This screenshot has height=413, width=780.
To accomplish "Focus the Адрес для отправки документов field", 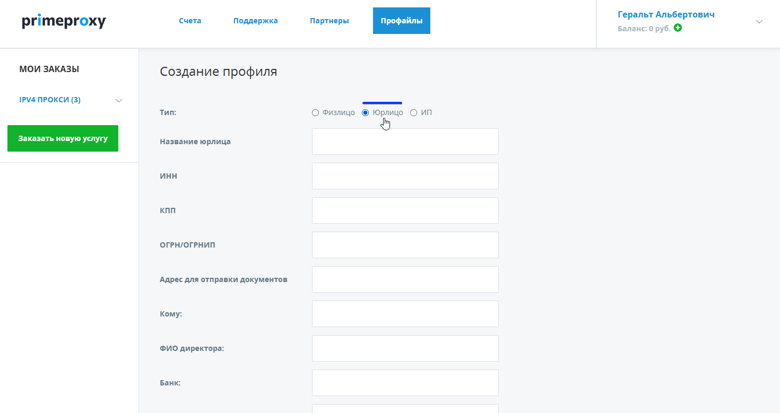I will [x=405, y=279].
